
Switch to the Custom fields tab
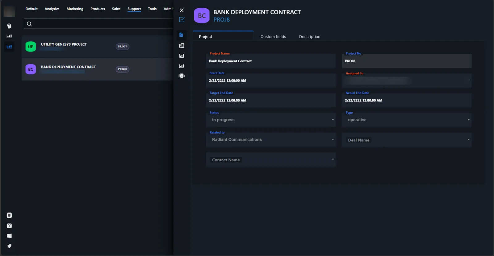click(273, 37)
